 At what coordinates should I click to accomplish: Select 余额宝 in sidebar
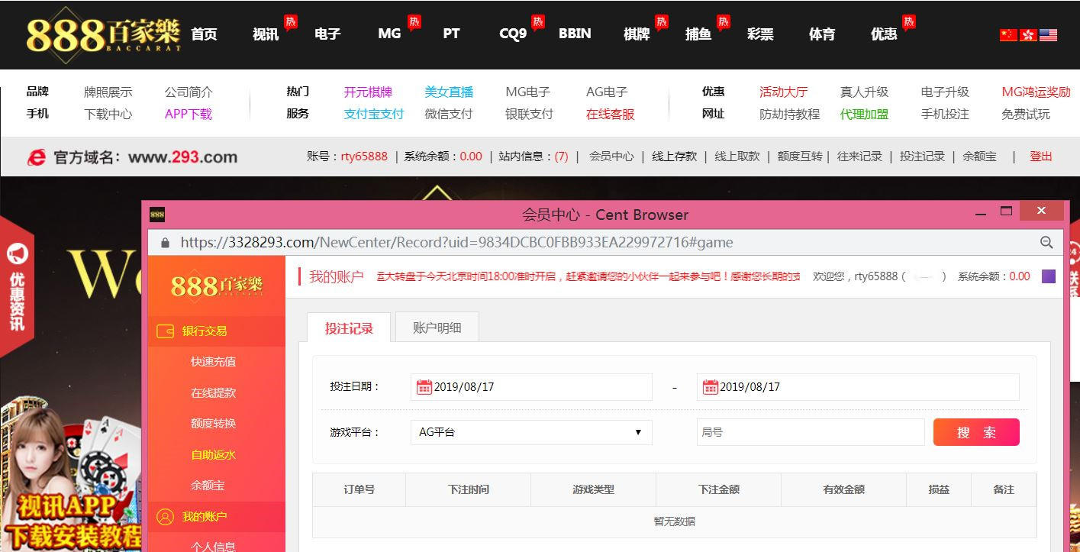[x=208, y=486]
